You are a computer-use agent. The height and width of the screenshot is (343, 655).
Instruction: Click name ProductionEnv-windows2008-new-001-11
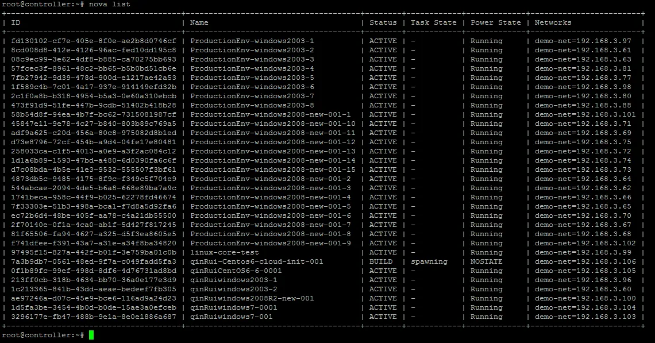(273, 133)
